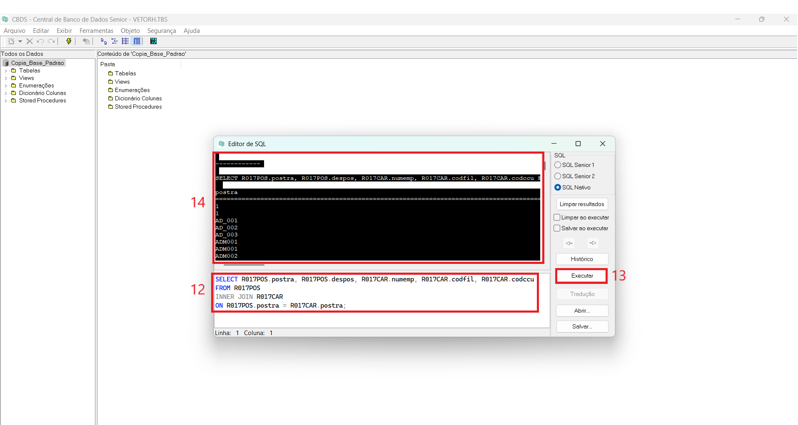This screenshot has width=798, height=425.
Task: Expand the Tabelas tree node
Action: [x=6, y=71]
